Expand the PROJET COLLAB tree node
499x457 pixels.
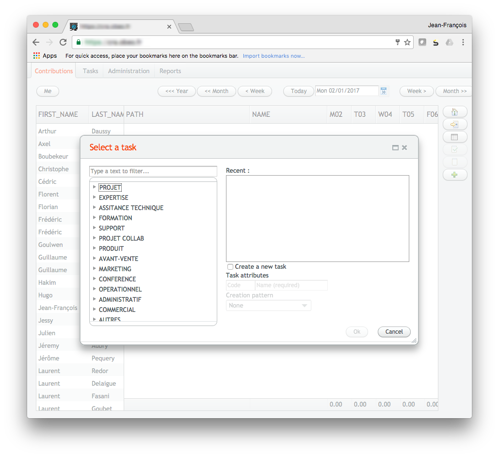pyautogui.click(x=94, y=238)
